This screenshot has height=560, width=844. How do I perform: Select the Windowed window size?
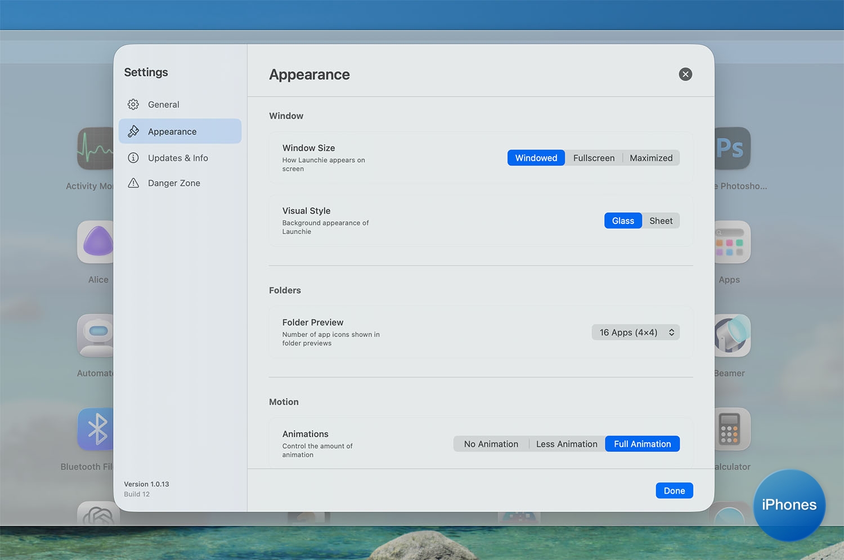[536, 158]
